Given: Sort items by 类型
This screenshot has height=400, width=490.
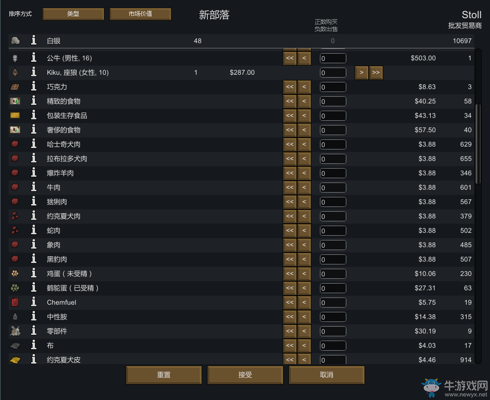Looking at the screenshot, I should point(73,14).
